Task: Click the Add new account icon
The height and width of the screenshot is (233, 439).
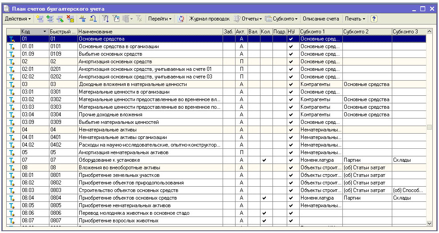Action: pyautogui.click(x=40, y=19)
